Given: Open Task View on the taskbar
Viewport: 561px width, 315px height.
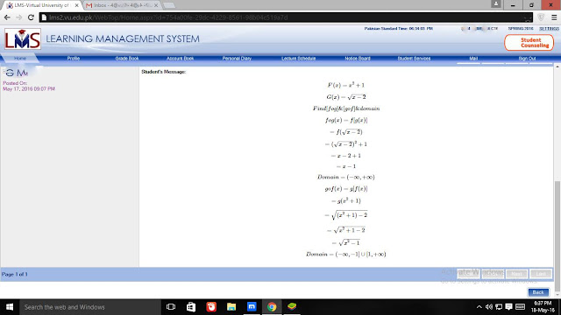Looking at the screenshot, I should 171,307.
